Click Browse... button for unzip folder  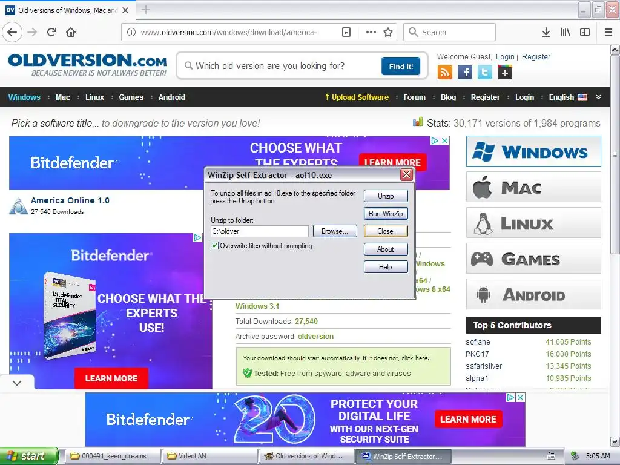(335, 231)
